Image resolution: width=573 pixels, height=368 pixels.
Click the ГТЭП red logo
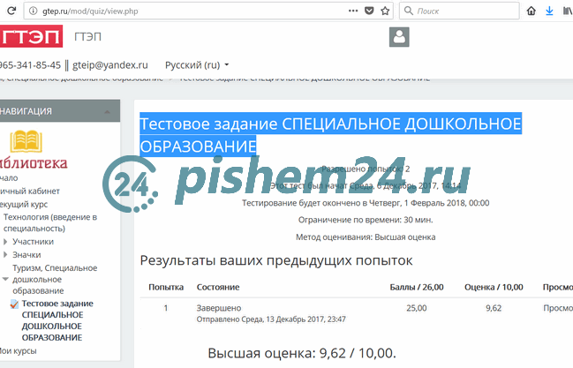pyautogui.click(x=31, y=37)
